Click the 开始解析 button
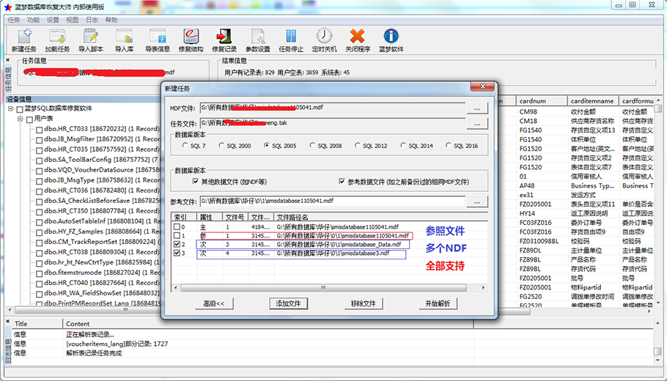The image size is (667, 381). (438, 303)
